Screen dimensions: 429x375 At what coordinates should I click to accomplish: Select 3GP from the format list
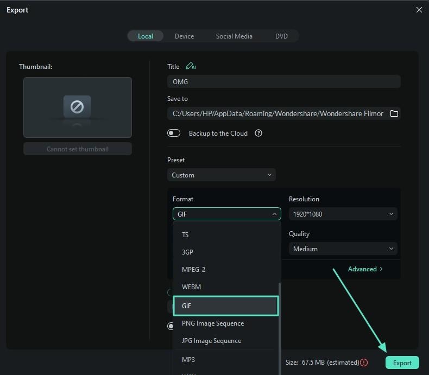(226, 252)
